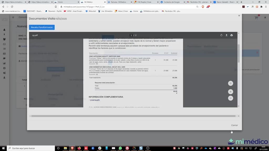
Task: Download the rp.pdf file
Action: coord(226,35)
